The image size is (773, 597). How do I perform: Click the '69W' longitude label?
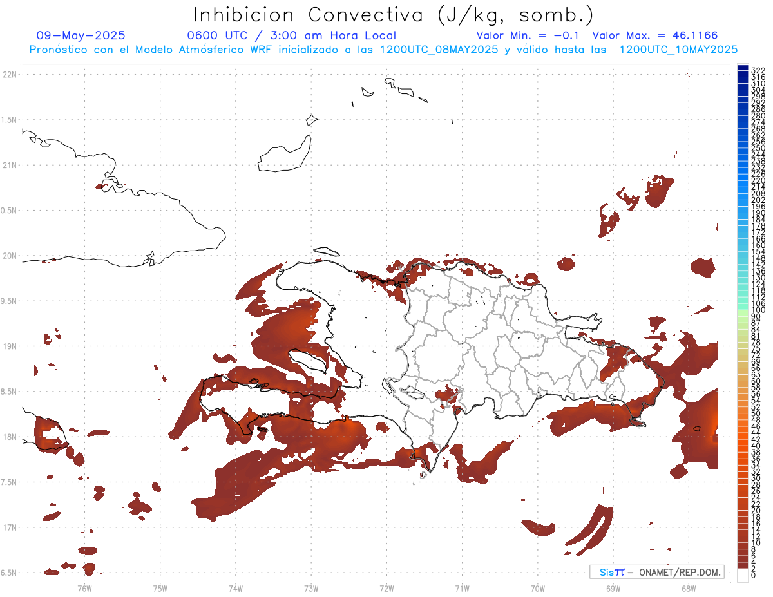tap(613, 588)
